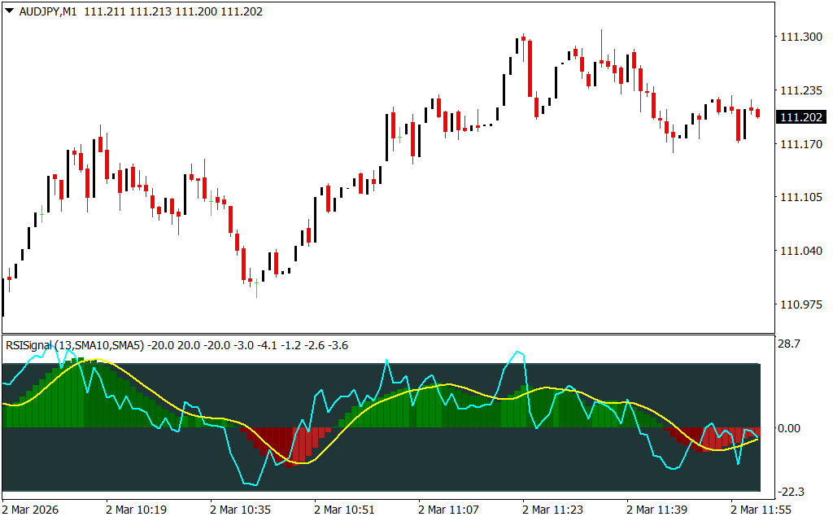Viewport: 833px width, 521px height.
Task: Select the last red candle at chart's right edge
Action: pos(758,113)
